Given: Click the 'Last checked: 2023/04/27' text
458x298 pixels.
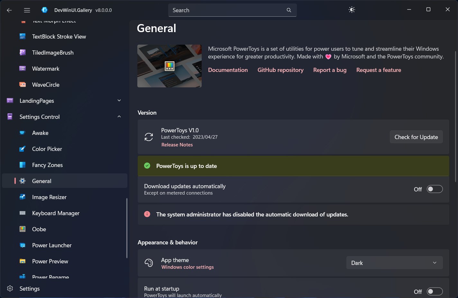Looking at the screenshot, I should coord(189,137).
